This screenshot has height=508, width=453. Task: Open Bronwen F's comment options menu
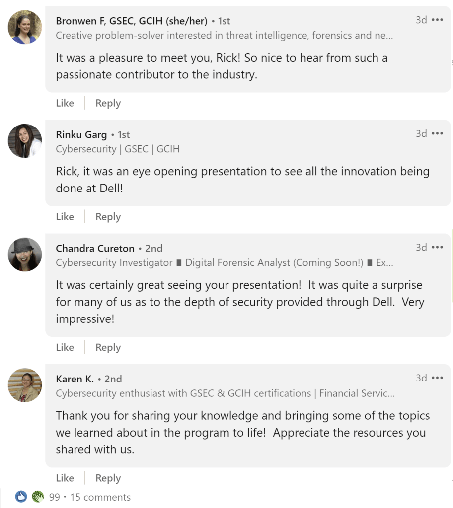click(437, 20)
